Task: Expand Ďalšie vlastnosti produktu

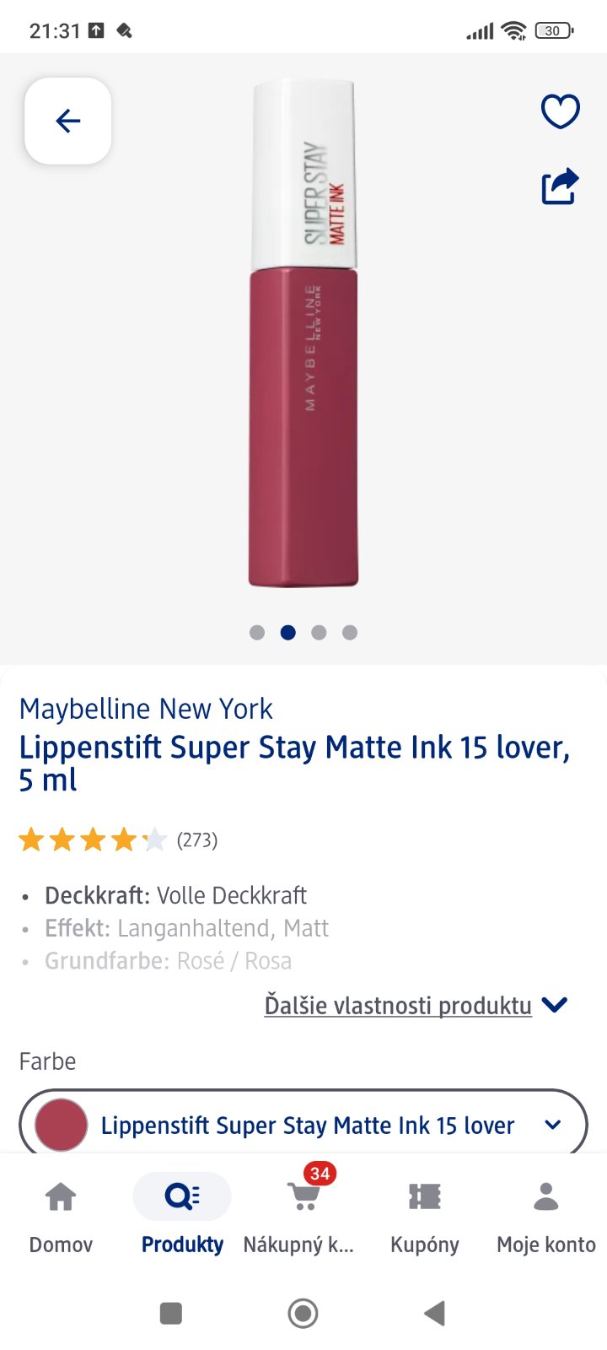Action: click(x=398, y=1005)
